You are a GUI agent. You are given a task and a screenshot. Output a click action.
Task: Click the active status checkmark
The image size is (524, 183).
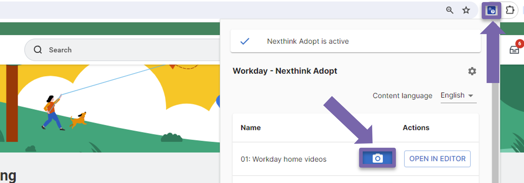click(245, 41)
